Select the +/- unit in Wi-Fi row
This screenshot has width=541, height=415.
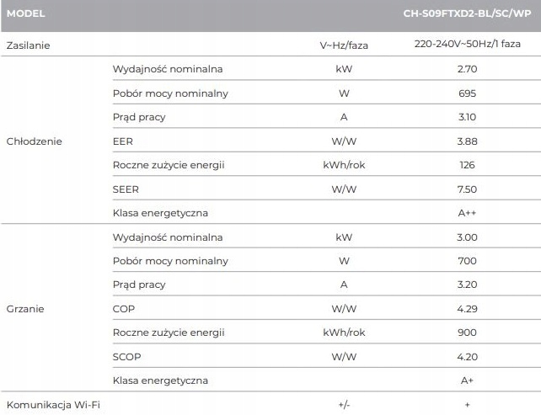344,405
